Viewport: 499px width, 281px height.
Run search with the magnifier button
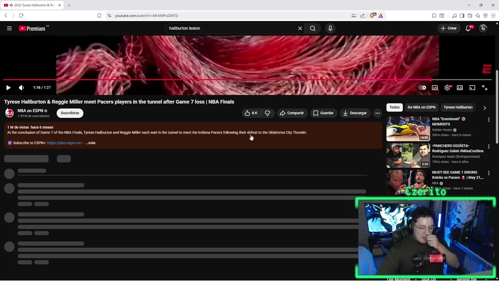pyautogui.click(x=313, y=28)
